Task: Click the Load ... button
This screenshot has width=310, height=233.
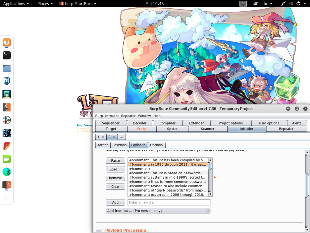Action: click(115, 169)
